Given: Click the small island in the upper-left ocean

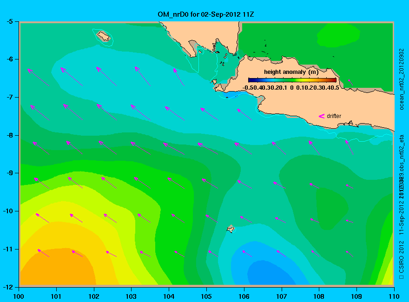Looking at the screenshot, I should coord(104,36).
